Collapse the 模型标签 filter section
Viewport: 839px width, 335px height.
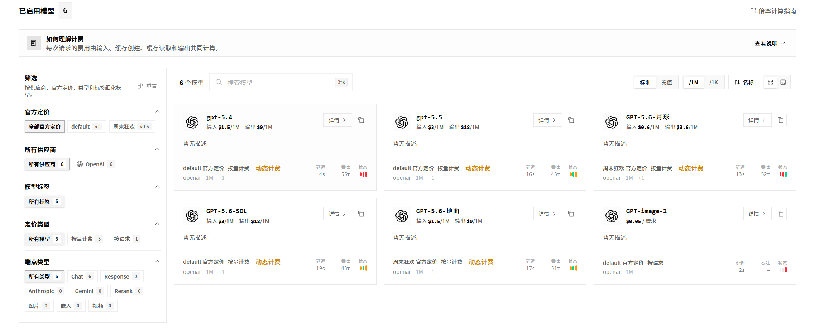pyautogui.click(x=157, y=187)
